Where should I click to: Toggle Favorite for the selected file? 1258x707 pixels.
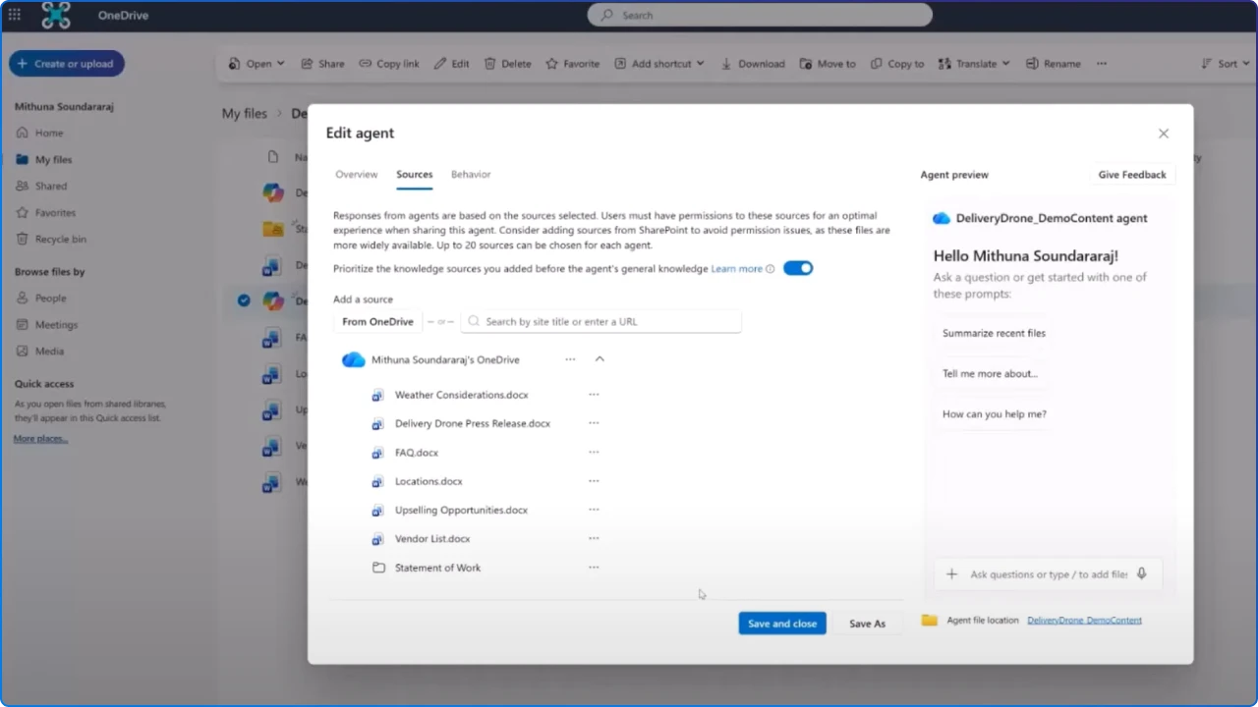tap(553, 63)
